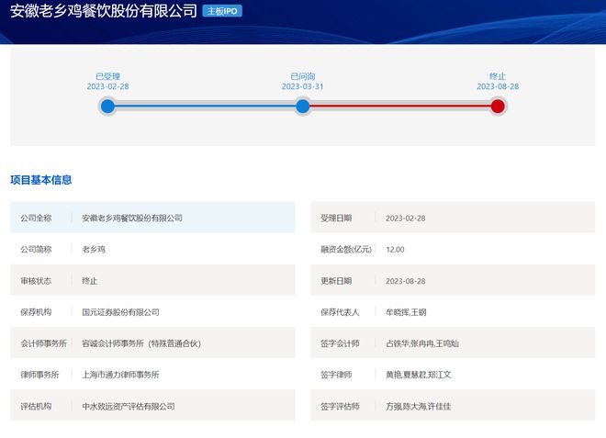This screenshot has width=606, height=438.
Task: Open appraiser 中水致远资产评估有限公司
Action: (x=129, y=406)
